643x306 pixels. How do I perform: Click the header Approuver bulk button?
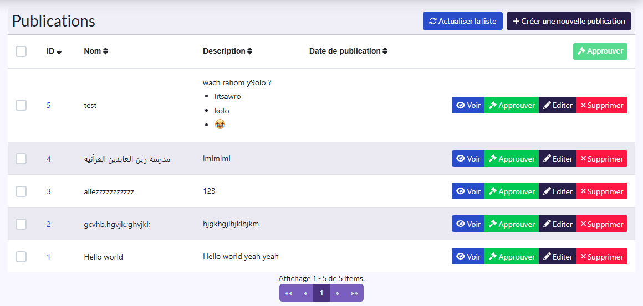click(600, 51)
